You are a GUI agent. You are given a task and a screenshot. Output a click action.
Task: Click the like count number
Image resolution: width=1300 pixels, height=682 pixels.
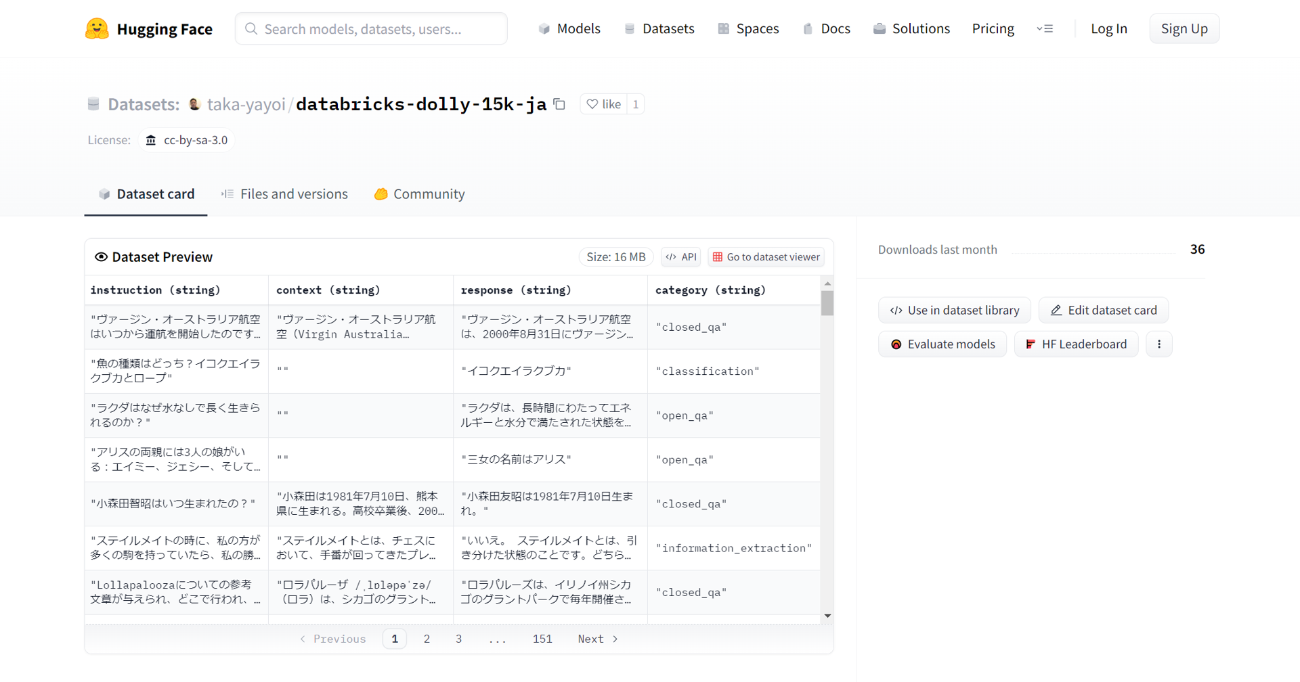(636, 104)
